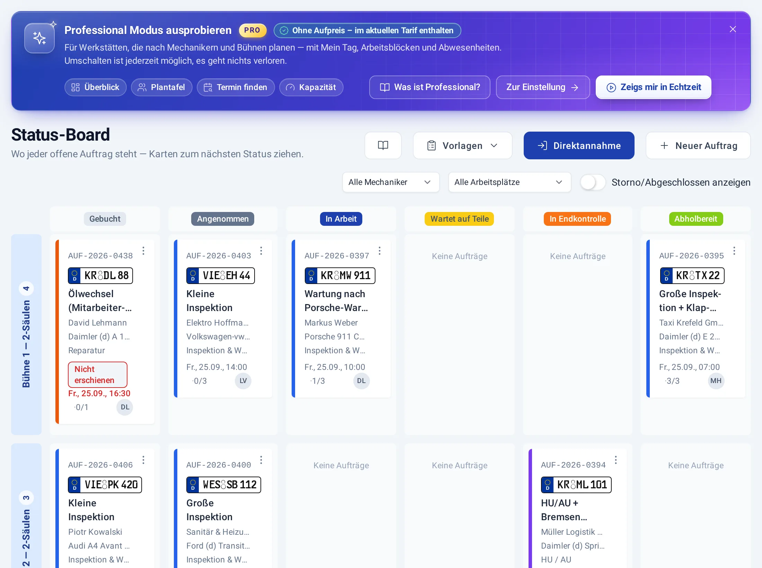The width and height of the screenshot is (762, 568).
Task: Click the Wartet auf Teile column header
Action: click(459, 219)
